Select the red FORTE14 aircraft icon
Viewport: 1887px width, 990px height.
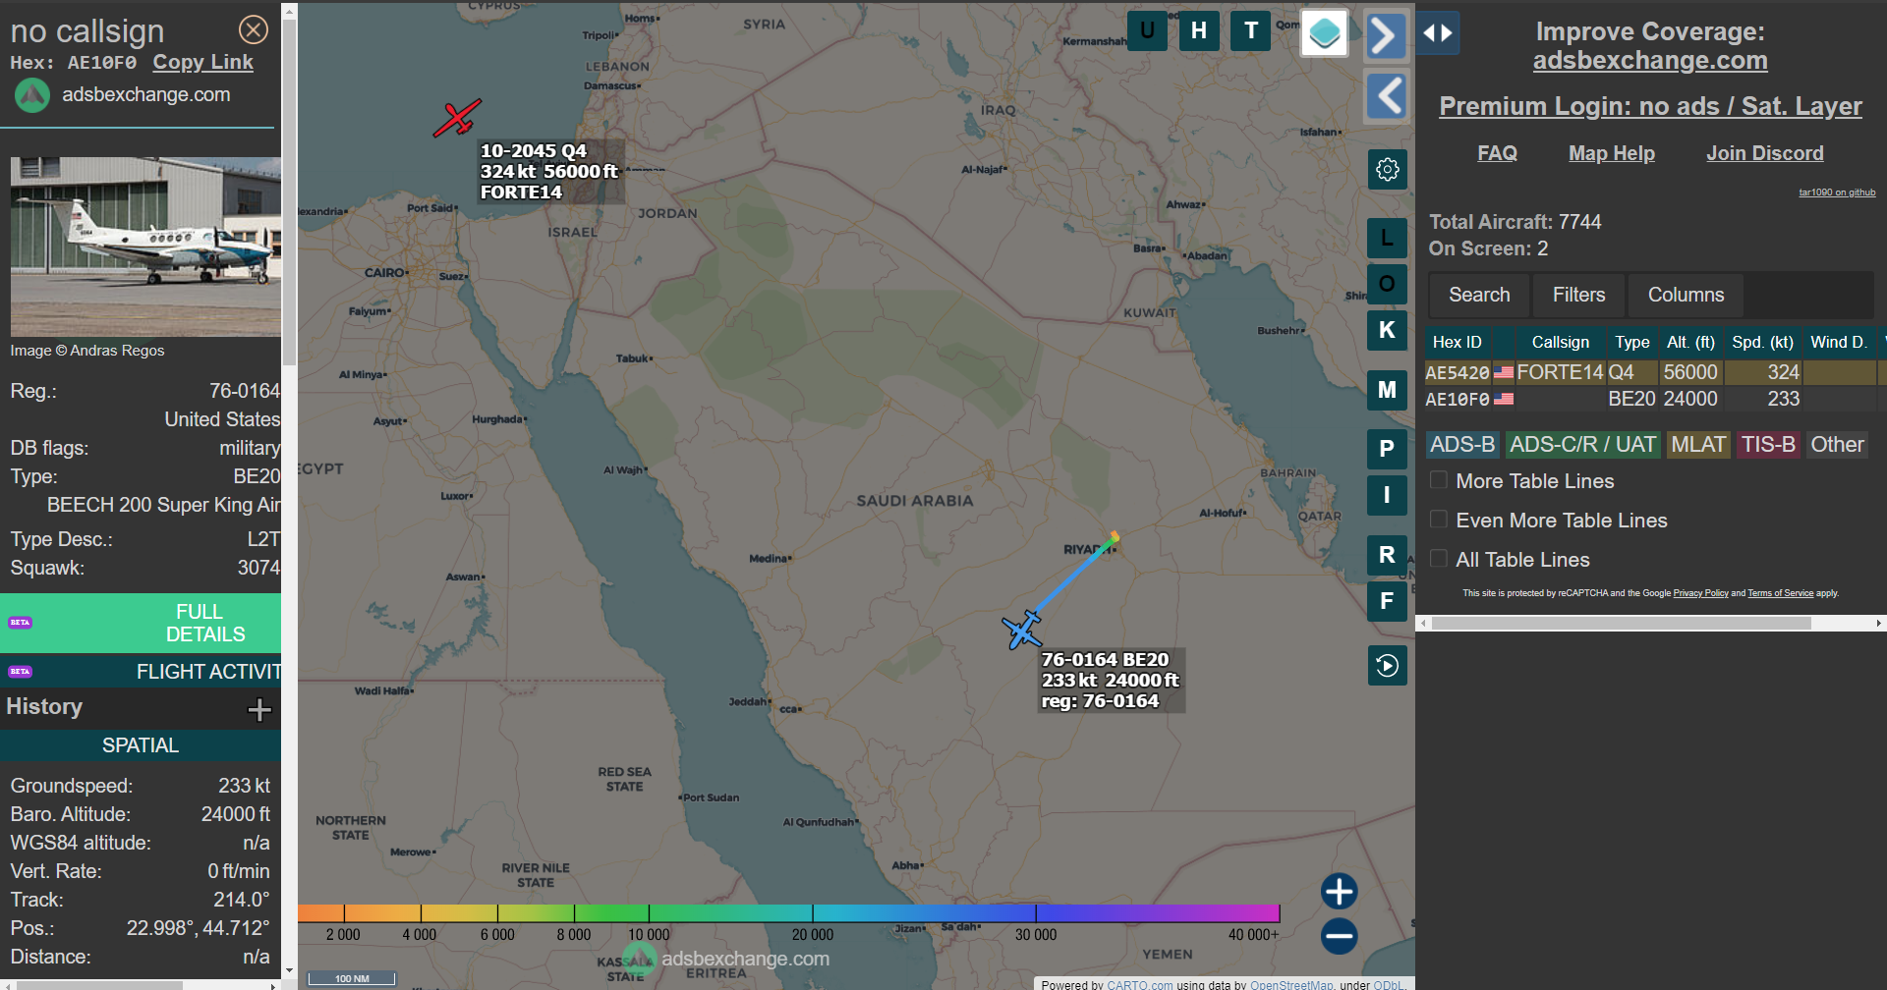457,118
